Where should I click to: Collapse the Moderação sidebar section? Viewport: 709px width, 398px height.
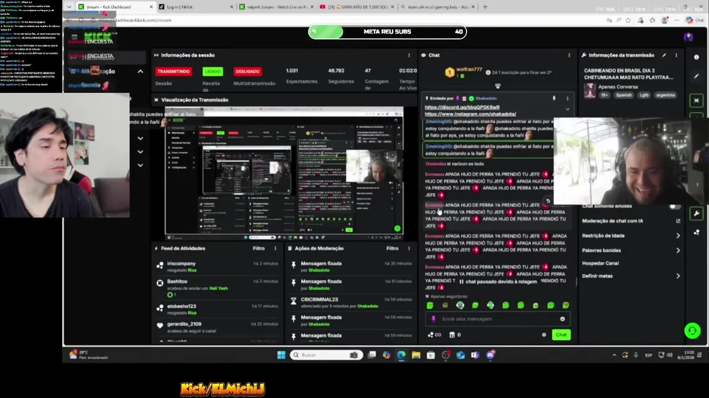[x=140, y=71]
